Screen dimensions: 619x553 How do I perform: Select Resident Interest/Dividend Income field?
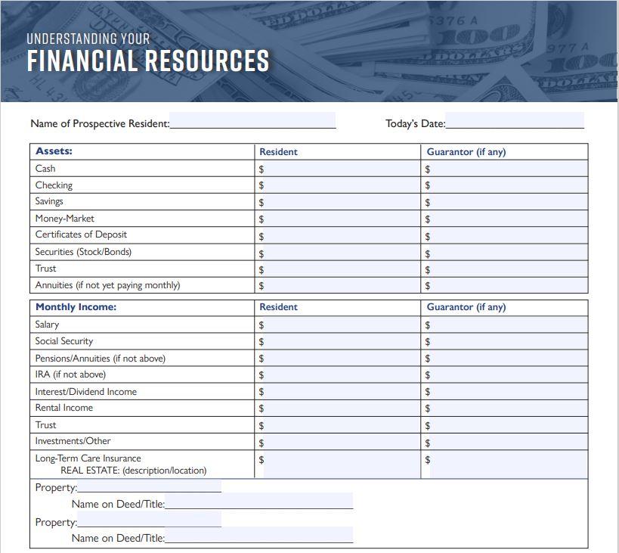[x=342, y=391]
